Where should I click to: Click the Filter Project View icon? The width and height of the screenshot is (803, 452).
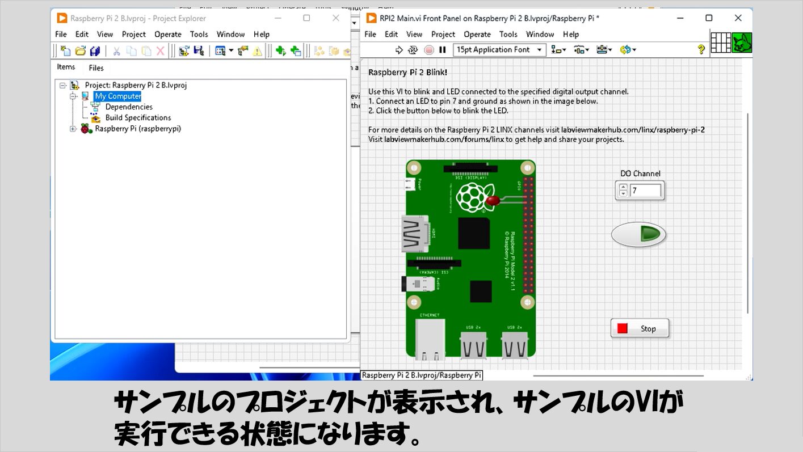[x=221, y=50]
